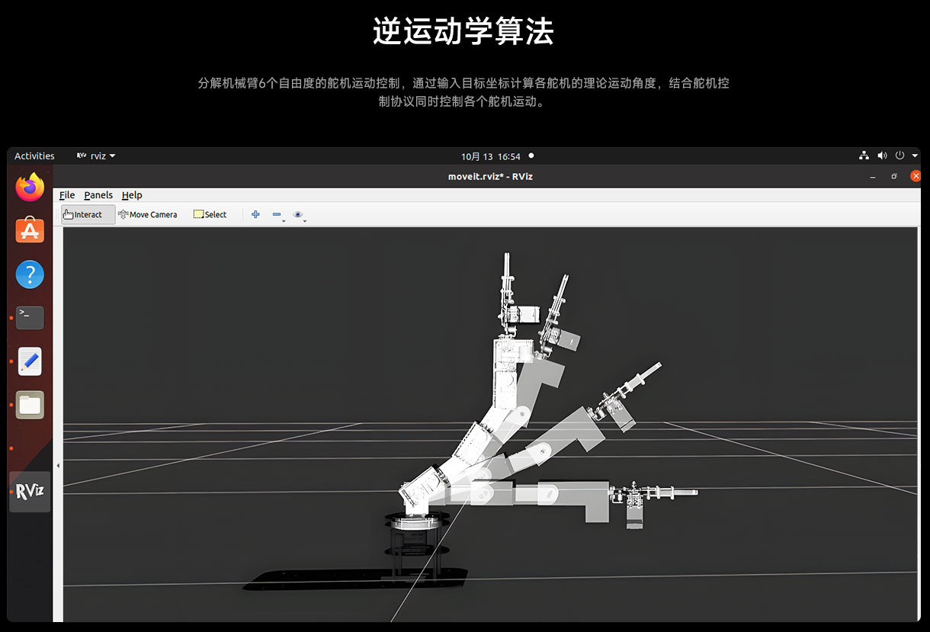The width and height of the screenshot is (930, 632).
Task: Open the Help question-mark dock icon
Action: point(30,274)
